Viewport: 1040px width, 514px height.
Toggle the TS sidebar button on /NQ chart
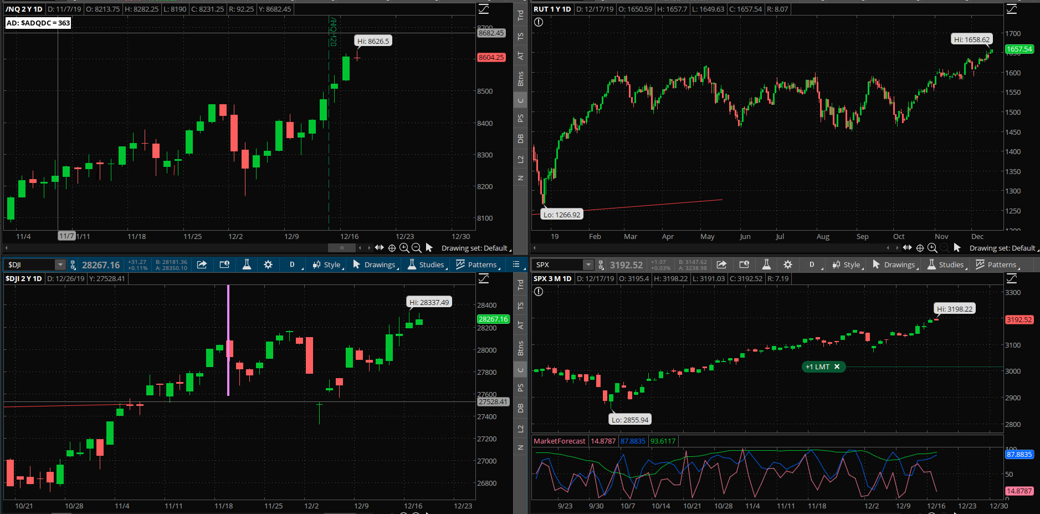coord(520,37)
